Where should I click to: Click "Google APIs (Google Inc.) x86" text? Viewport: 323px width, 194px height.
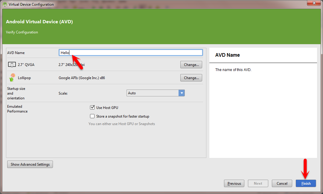tap(82, 78)
